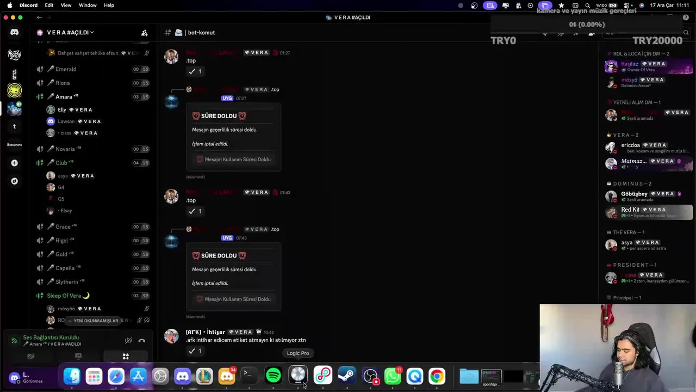Click İhtiyar's avatar on the afk message
The height and width of the screenshot is (392, 696).
coord(171,336)
